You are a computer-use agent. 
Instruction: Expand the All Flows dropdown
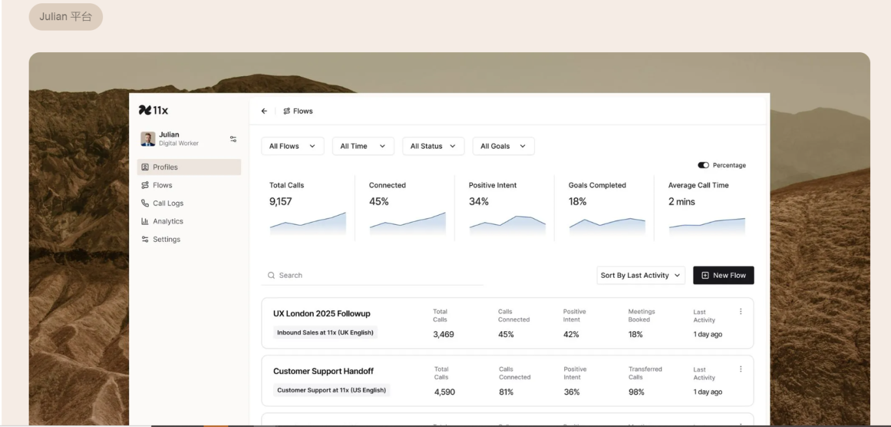pyautogui.click(x=292, y=146)
